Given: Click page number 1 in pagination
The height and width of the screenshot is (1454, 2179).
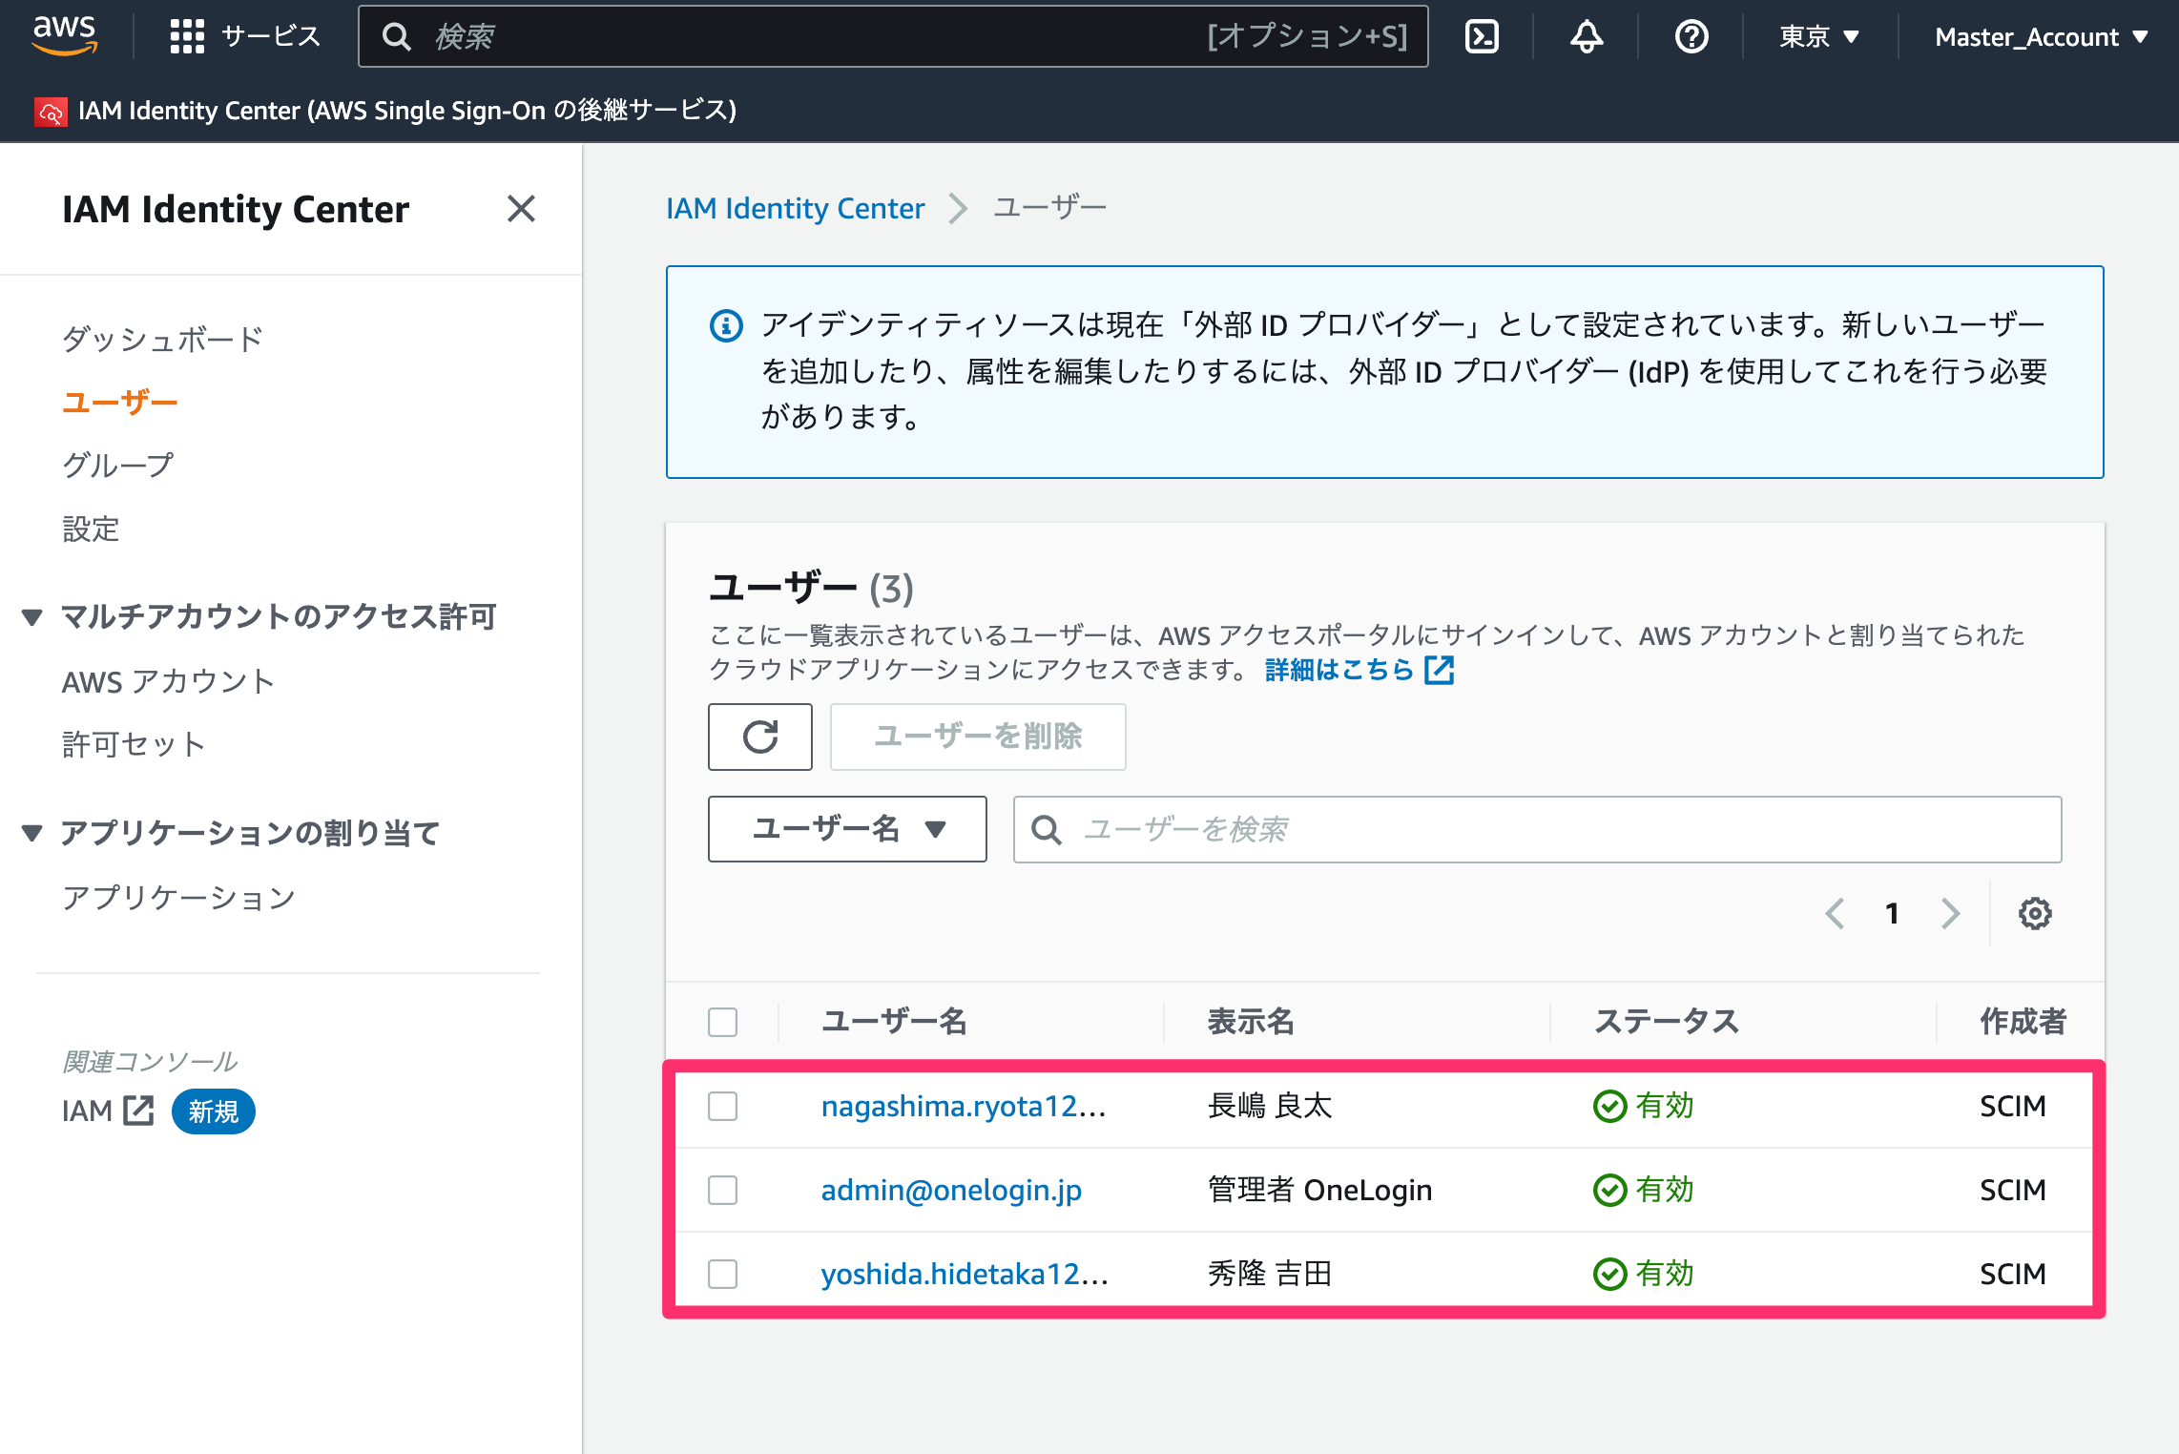Looking at the screenshot, I should coord(1892,913).
